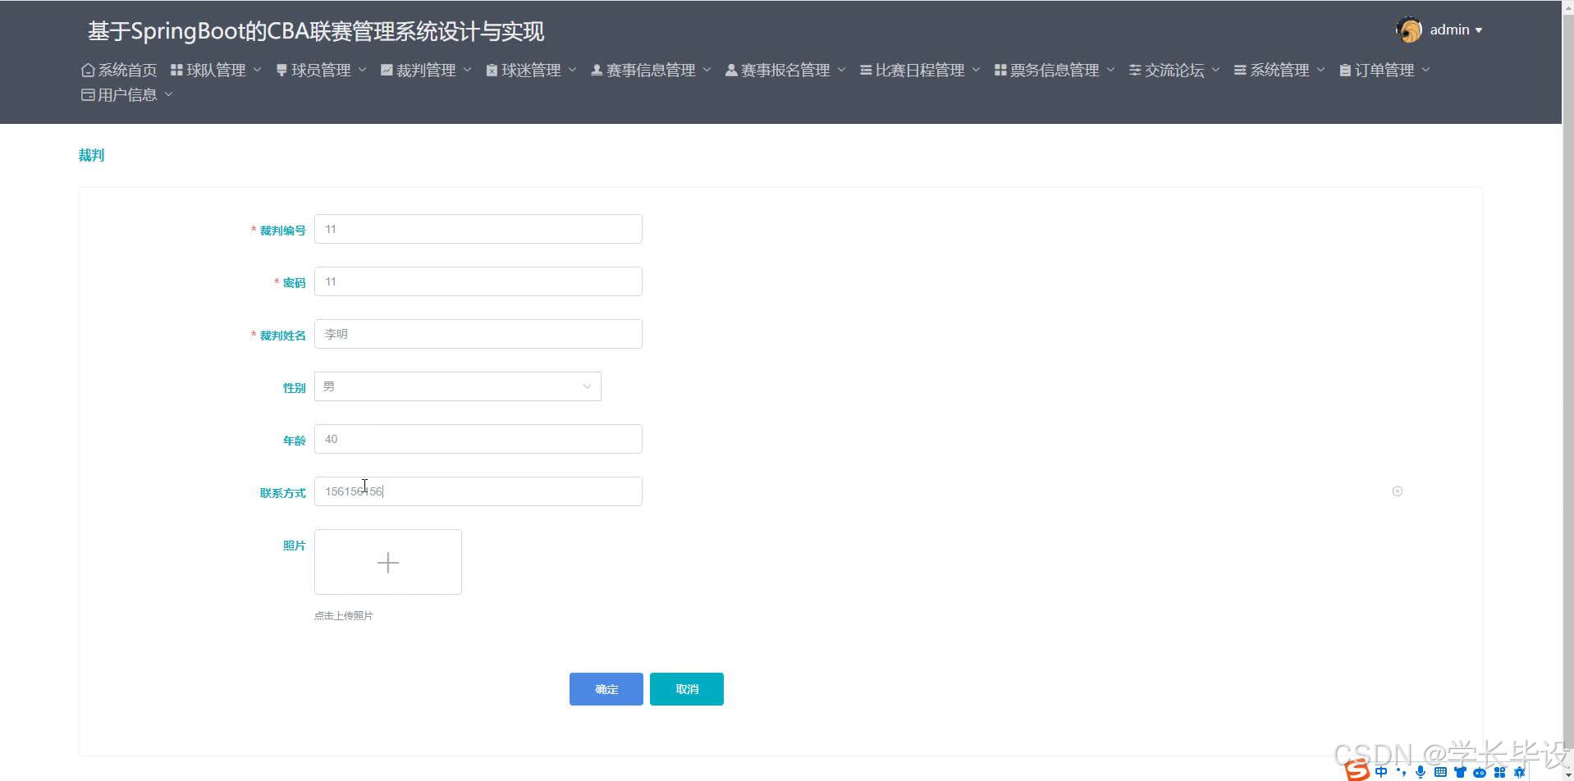1574x781 pixels.
Task: Open the 用户信息 menu
Action: [127, 95]
